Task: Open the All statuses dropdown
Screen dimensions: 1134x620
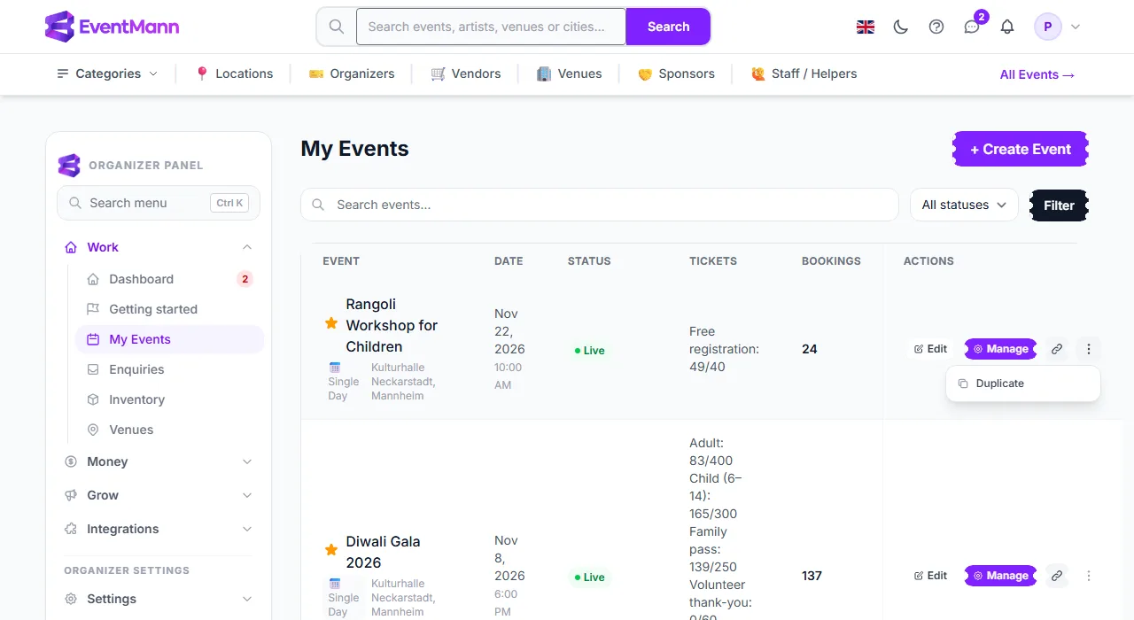Action: point(964,205)
